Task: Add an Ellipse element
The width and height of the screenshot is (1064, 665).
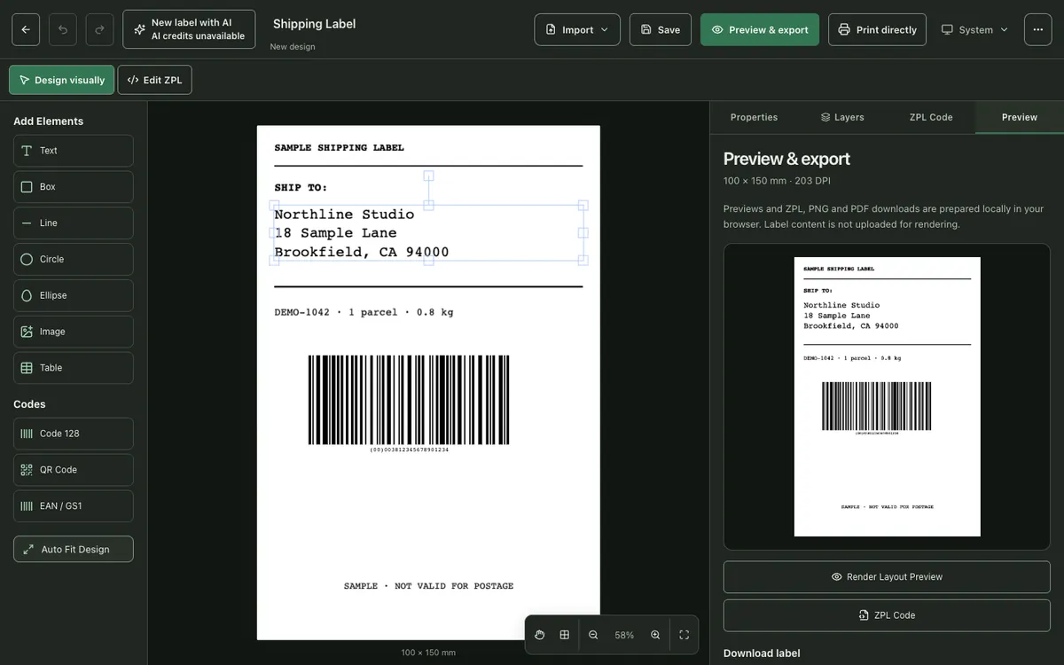Action: coord(74,295)
